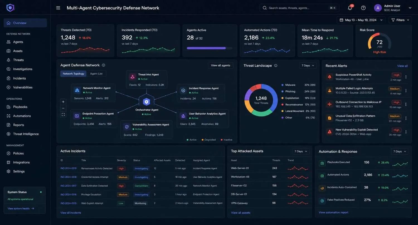Click the help question mark icon
418x225 pixels.
(x=363, y=8)
